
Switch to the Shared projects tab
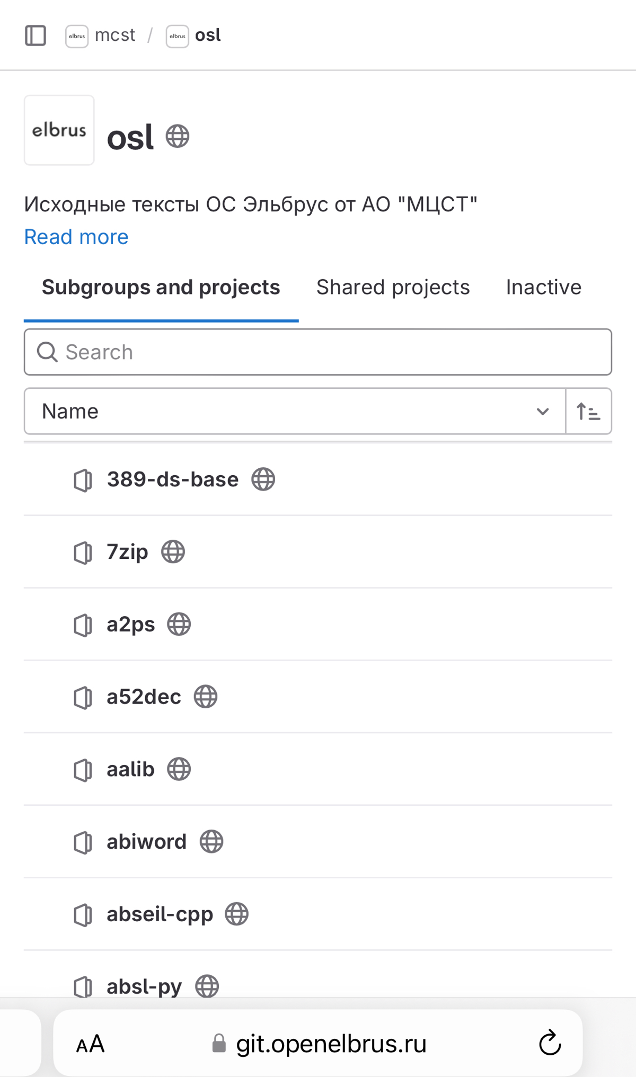click(393, 287)
